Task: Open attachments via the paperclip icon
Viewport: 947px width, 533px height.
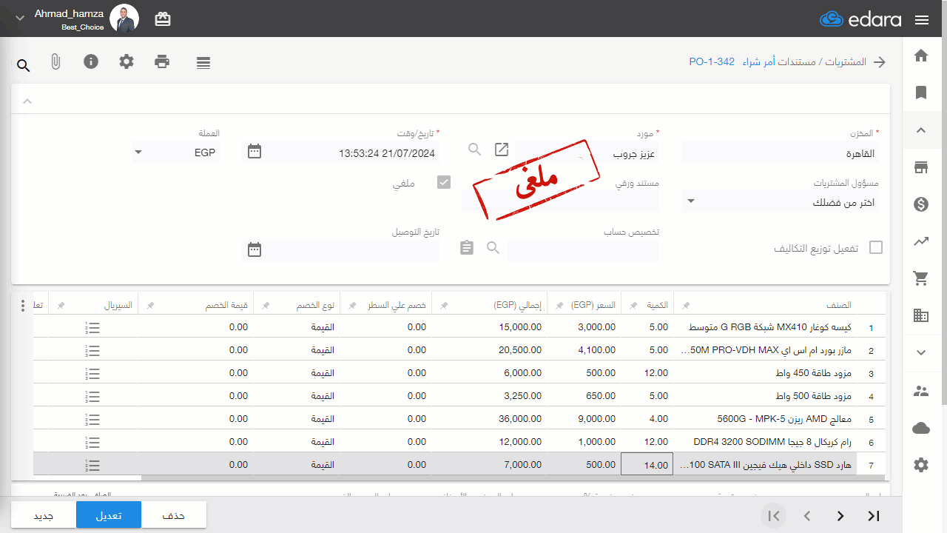Action: (55, 62)
